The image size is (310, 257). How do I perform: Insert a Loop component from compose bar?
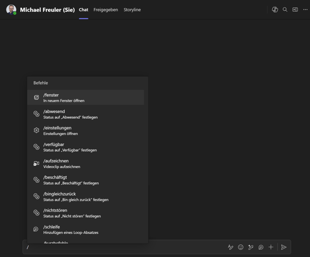(261, 247)
